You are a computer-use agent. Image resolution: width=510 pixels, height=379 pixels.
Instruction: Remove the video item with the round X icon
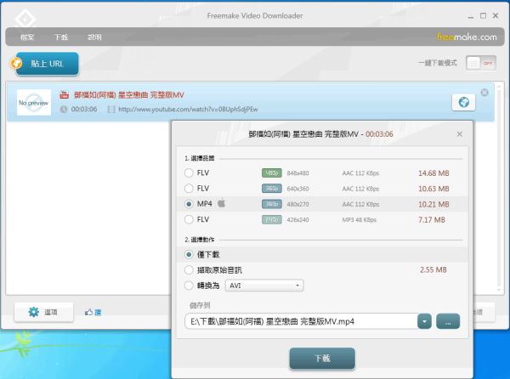[x=484, y=93]
